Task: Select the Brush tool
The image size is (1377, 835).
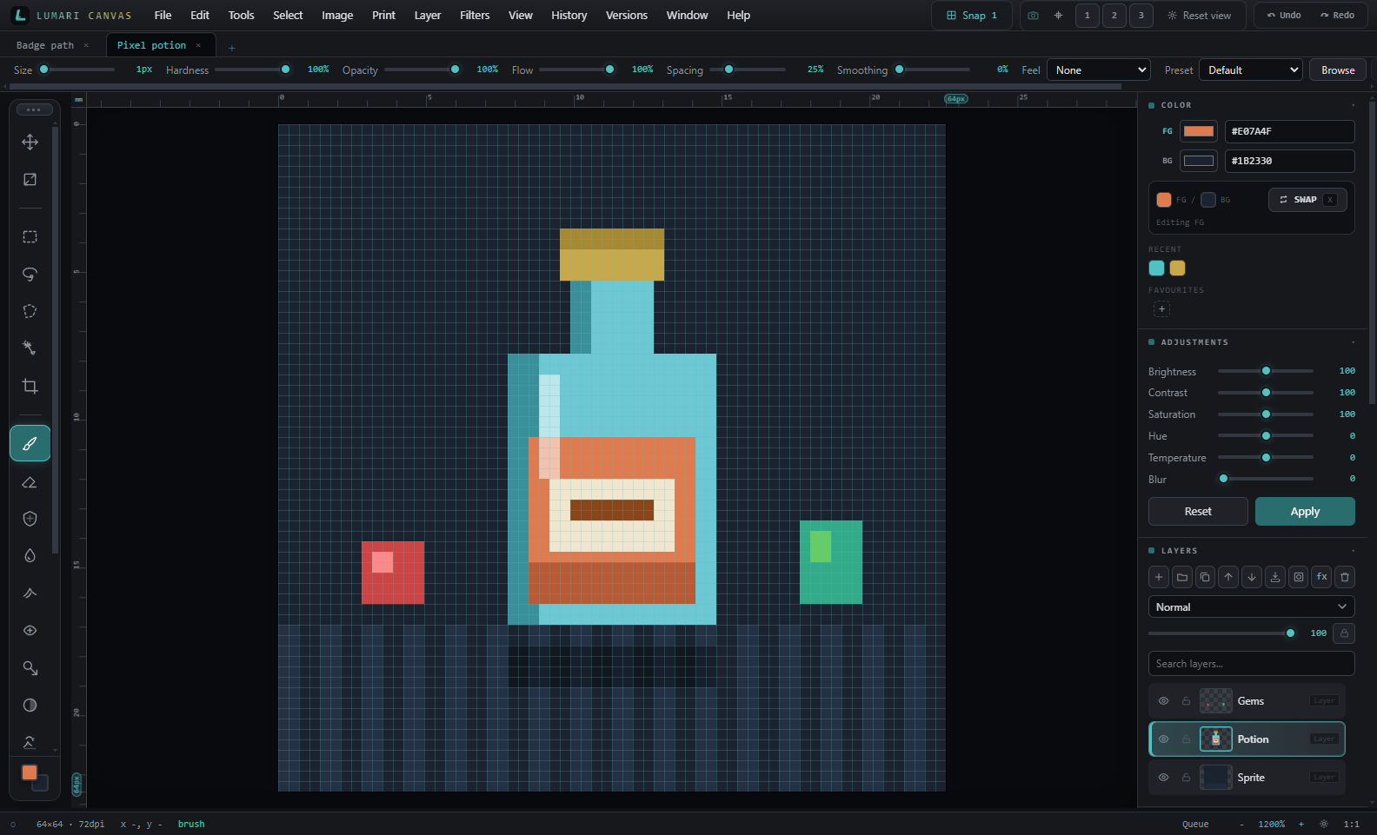Action: click(x=30, y=443)
